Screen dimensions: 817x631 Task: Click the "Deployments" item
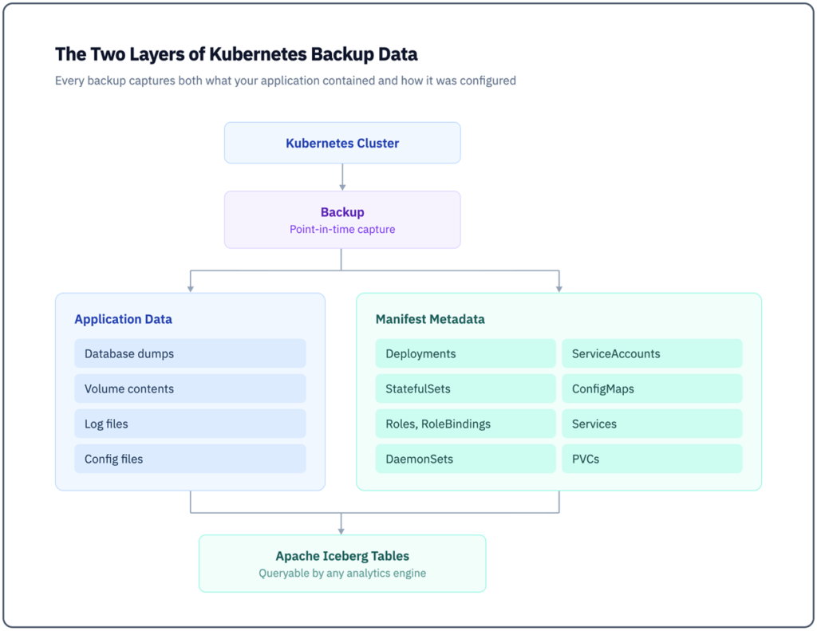465,354
